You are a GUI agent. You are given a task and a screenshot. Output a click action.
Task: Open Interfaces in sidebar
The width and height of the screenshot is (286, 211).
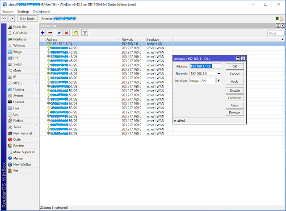point(23,39)
